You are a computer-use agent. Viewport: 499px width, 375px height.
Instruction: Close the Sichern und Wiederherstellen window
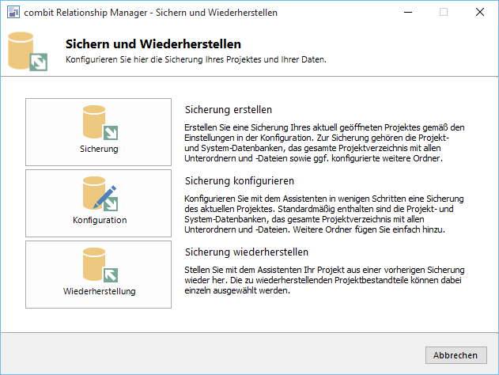coord(480,13)
